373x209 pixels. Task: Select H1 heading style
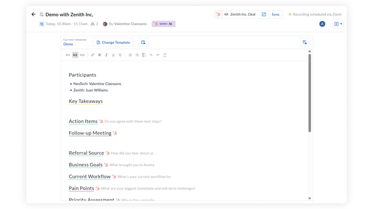(x=68, y=55)
